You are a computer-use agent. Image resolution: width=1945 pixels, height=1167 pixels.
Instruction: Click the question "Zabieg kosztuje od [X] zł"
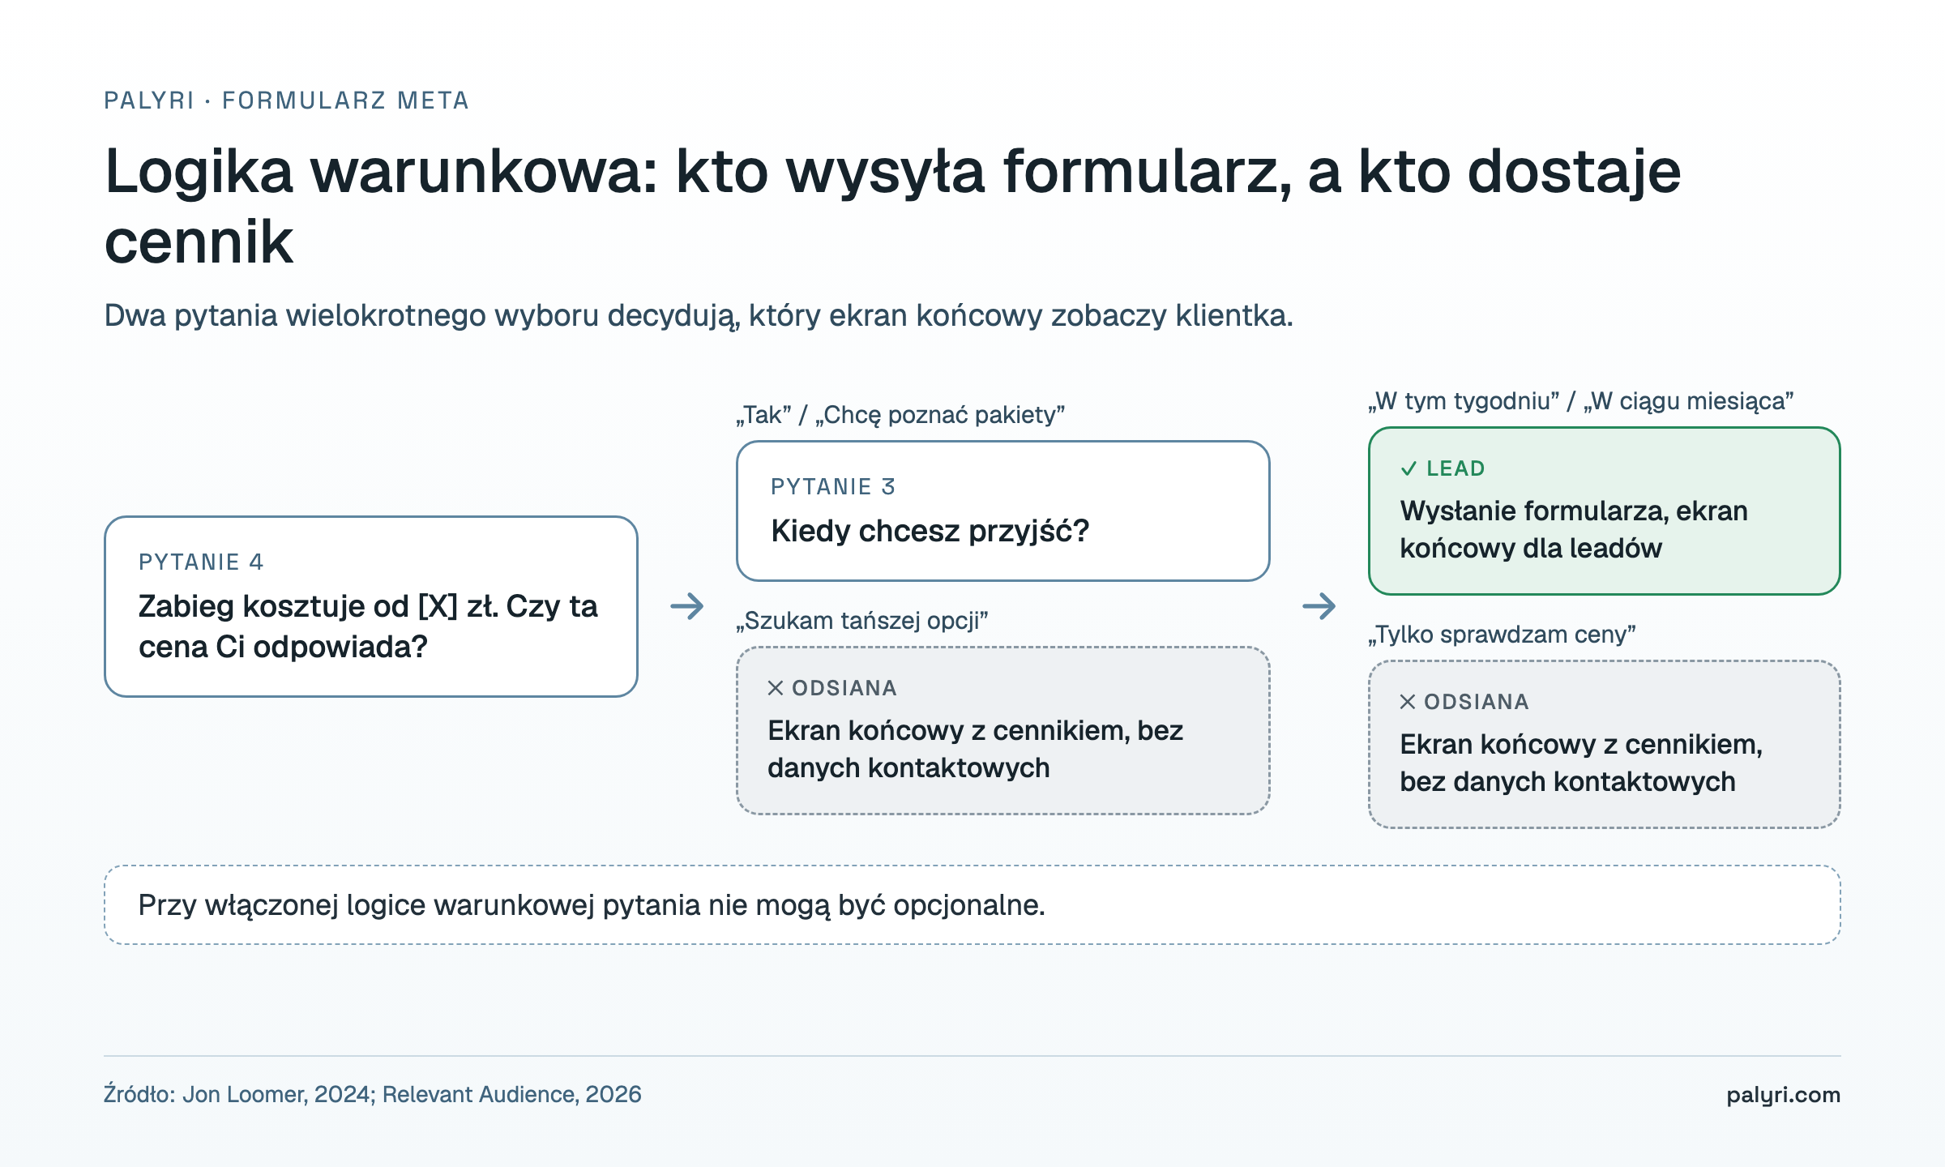point(317,606)
